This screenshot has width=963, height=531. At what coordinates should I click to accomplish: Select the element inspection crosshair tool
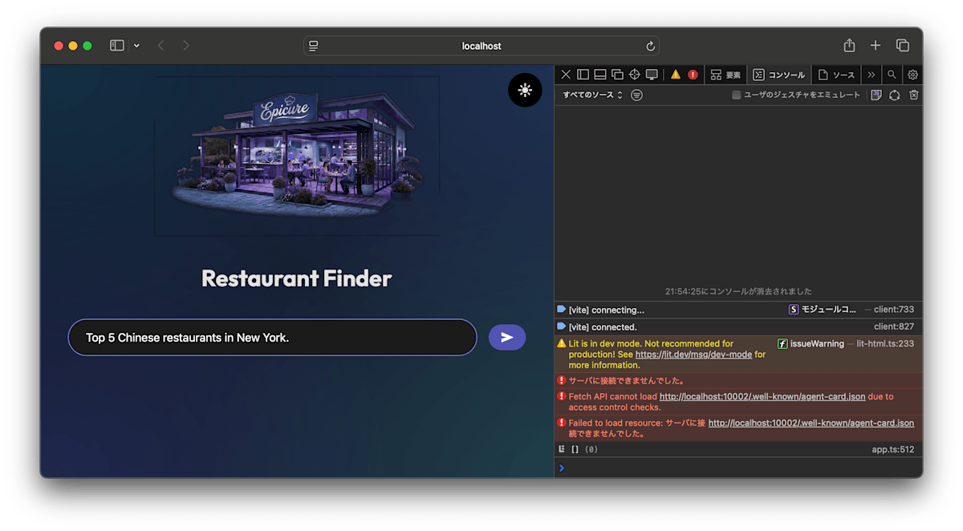click(x=635, y=74)
